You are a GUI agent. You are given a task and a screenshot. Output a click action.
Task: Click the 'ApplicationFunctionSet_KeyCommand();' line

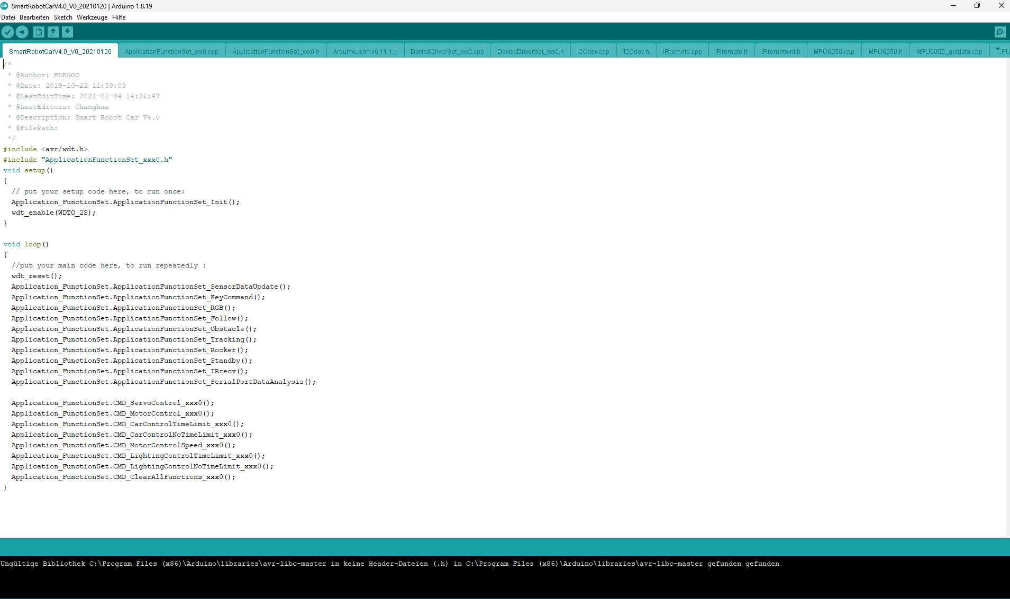point(138,297)
